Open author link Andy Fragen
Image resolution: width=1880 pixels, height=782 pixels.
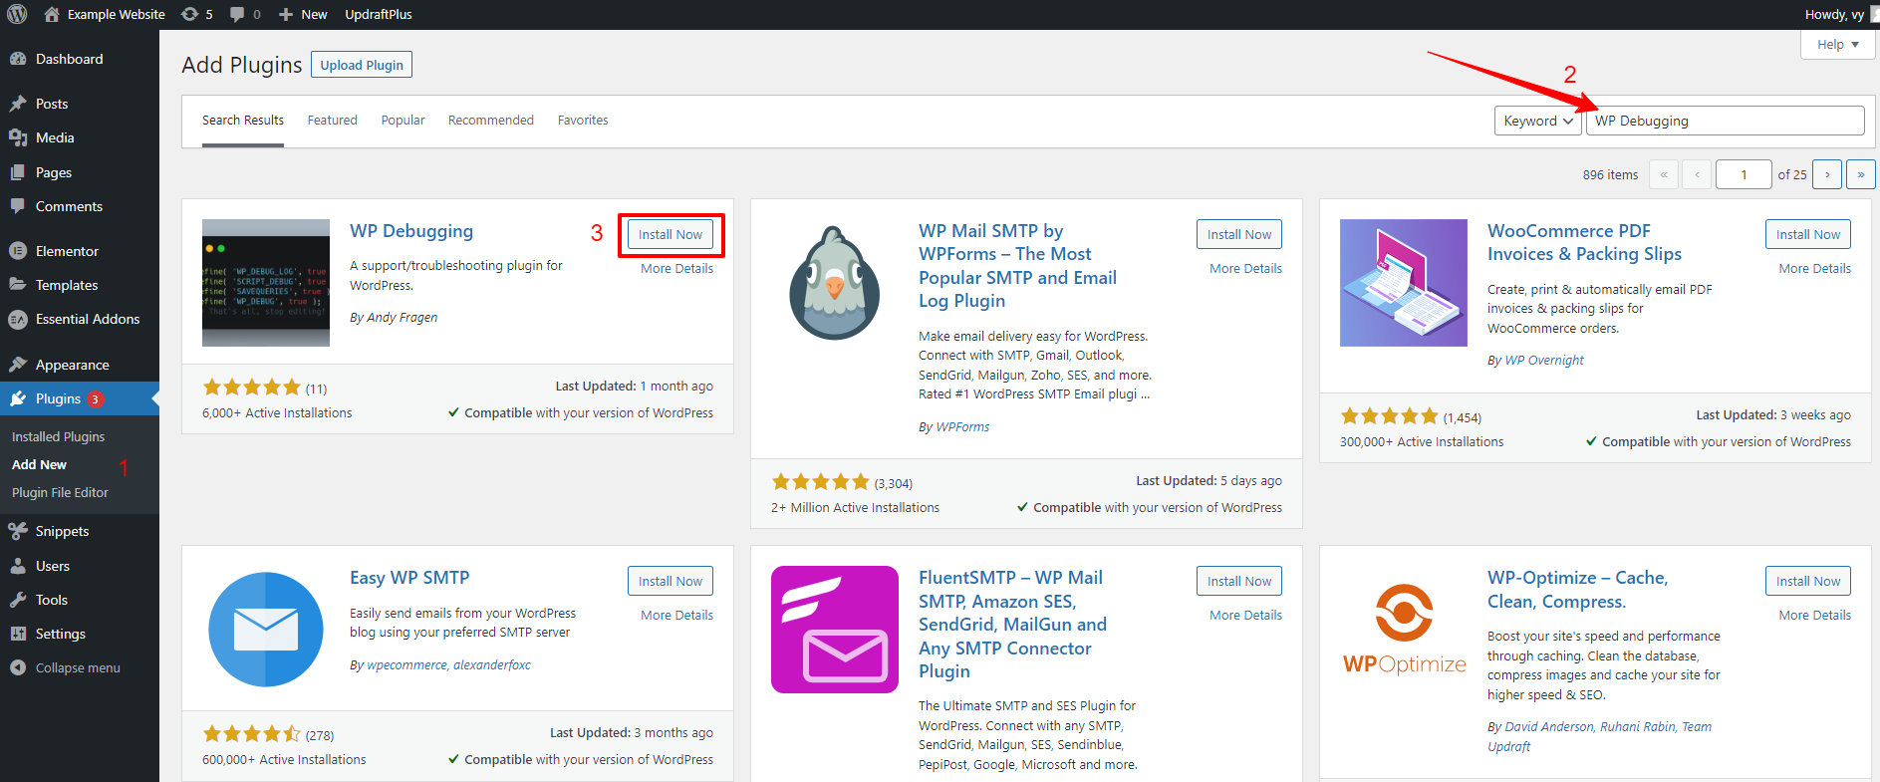click(x=402, y=317)
